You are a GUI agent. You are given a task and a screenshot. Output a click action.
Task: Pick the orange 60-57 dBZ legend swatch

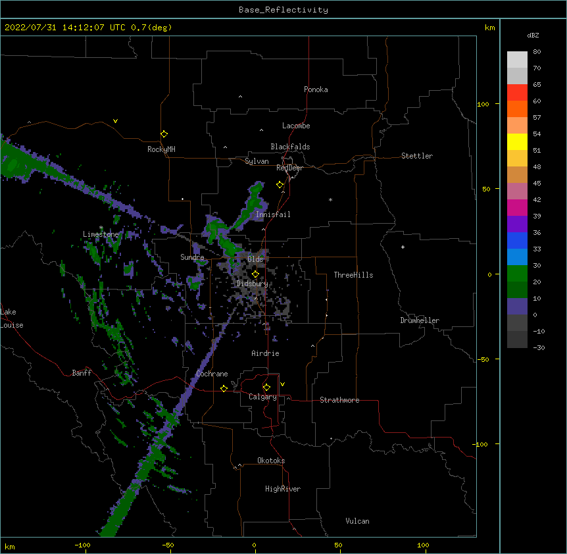click(x=517, y=109)
